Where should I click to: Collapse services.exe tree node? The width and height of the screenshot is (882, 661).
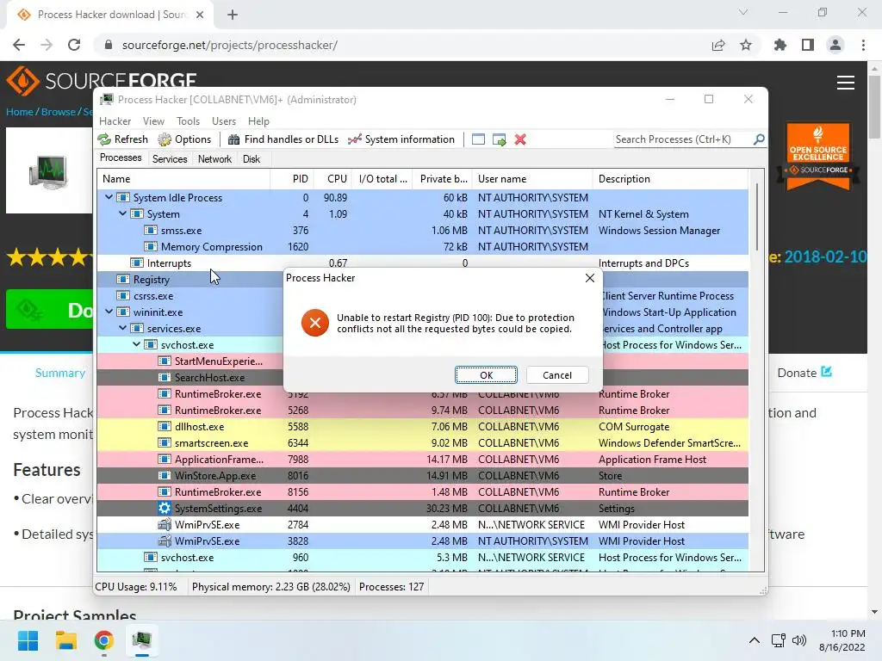[x=122, y=328]
